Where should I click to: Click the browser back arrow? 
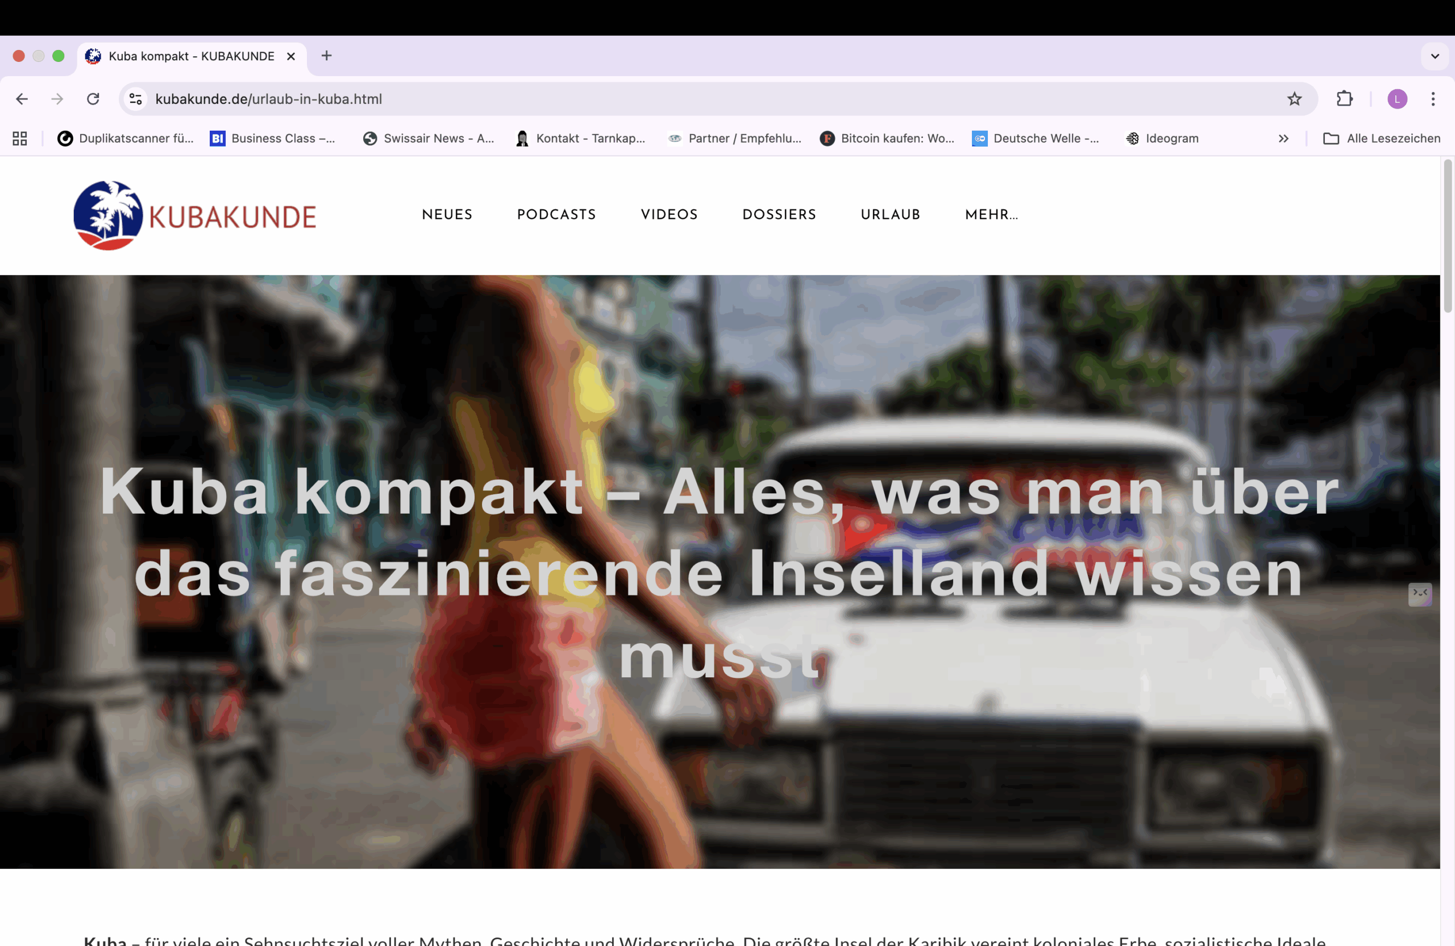pos(22,99)
